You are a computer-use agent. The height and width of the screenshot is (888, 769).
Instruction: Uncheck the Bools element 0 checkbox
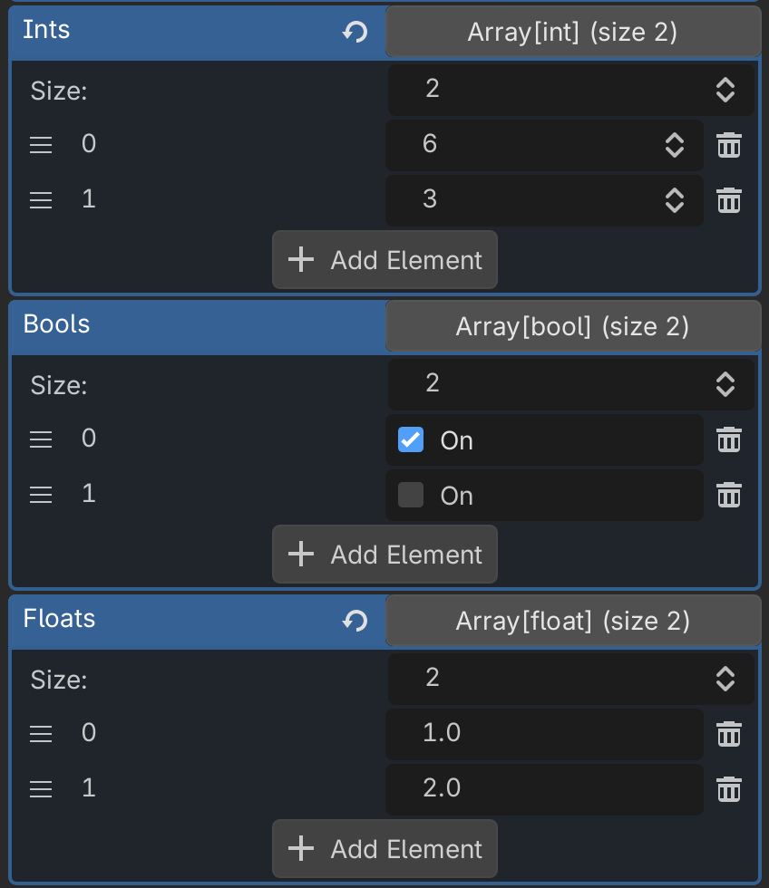[x=411, y=440]
